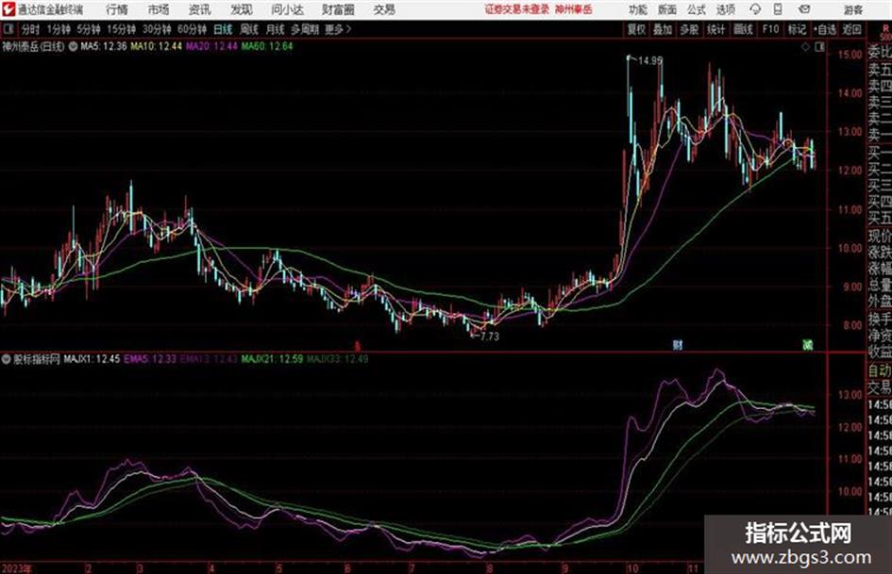Click the 返回 back button
The width and height of the screenshot is (892, 574).
pos(851,29)
